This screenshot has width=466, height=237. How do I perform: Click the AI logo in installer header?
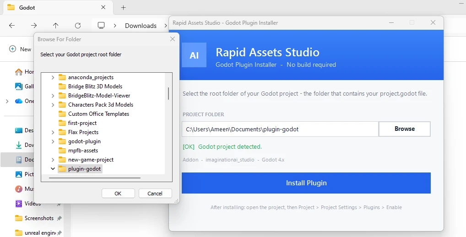click(194, 55)
